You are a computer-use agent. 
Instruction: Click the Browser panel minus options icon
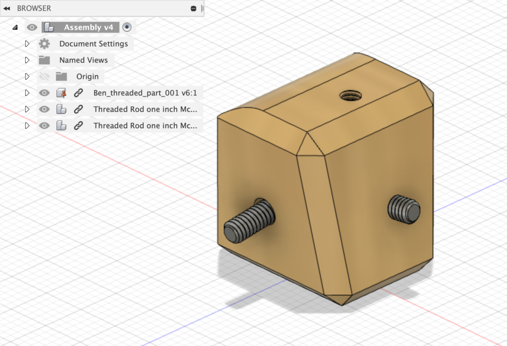pyautogui.click(x=194, y=8)
